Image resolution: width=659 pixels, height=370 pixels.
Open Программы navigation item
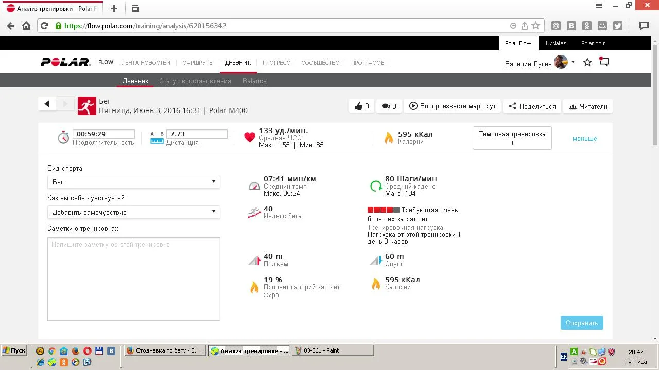click(368, 63)
